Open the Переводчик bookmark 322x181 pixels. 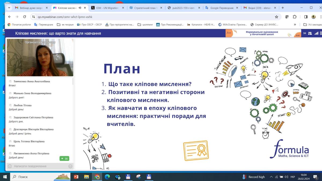point(43,25)
